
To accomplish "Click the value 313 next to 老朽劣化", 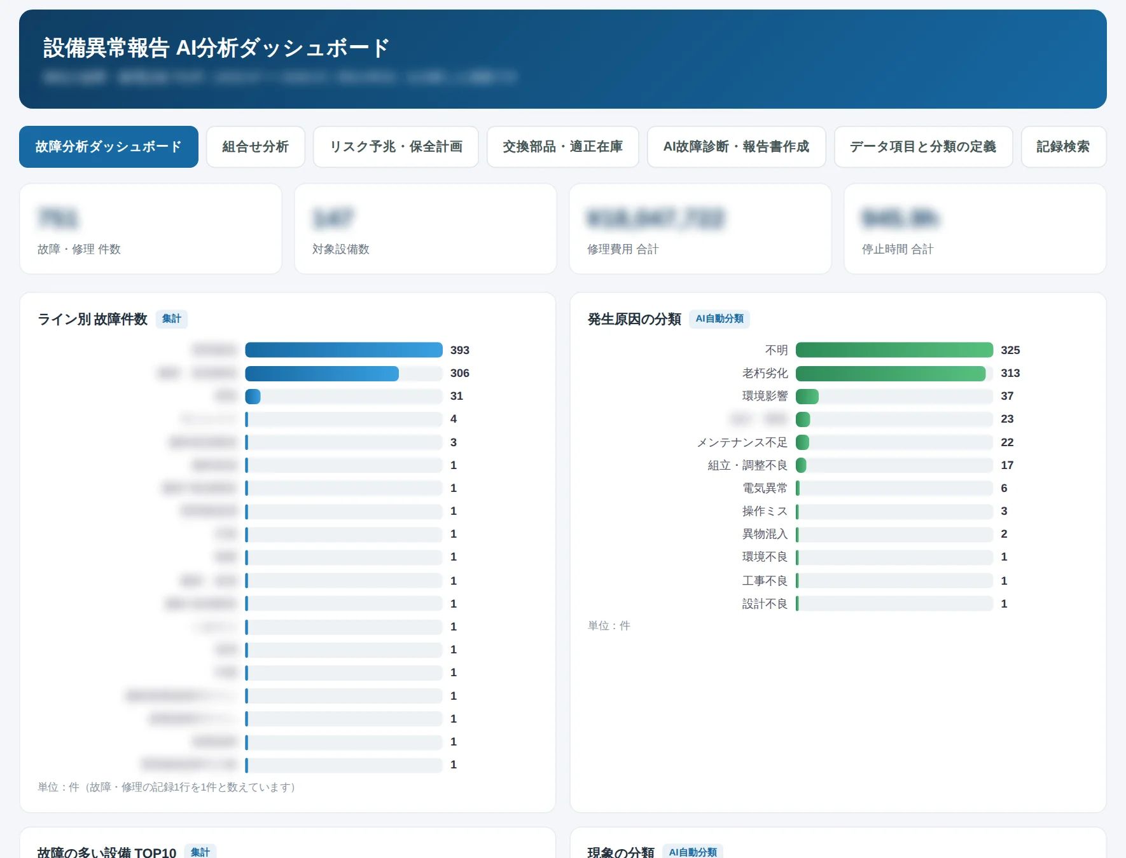I will 1010,374.
